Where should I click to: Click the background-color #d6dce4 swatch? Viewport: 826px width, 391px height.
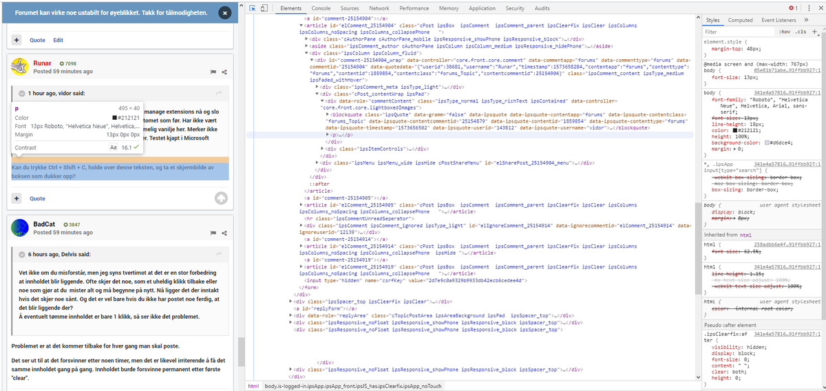coord(768,142)
